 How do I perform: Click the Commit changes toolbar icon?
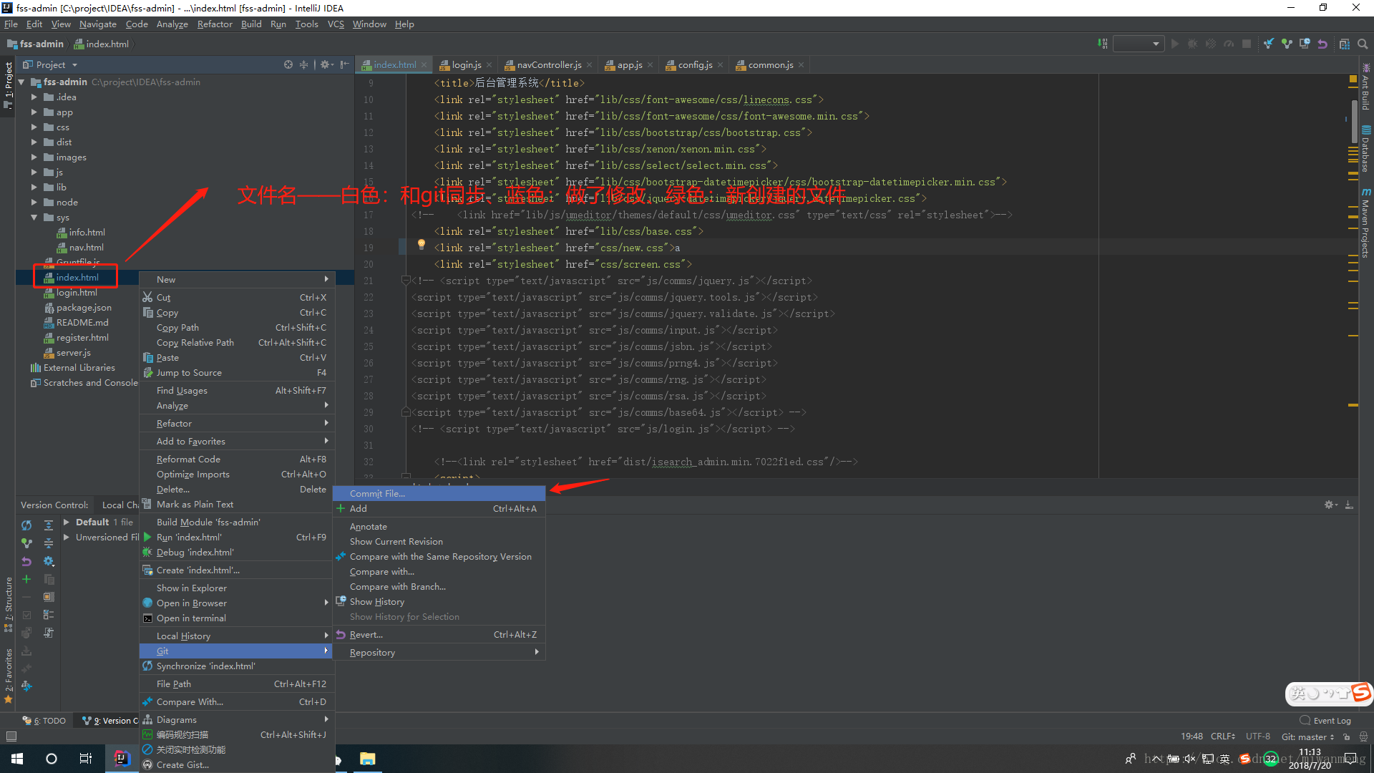tap(1287, 44)
